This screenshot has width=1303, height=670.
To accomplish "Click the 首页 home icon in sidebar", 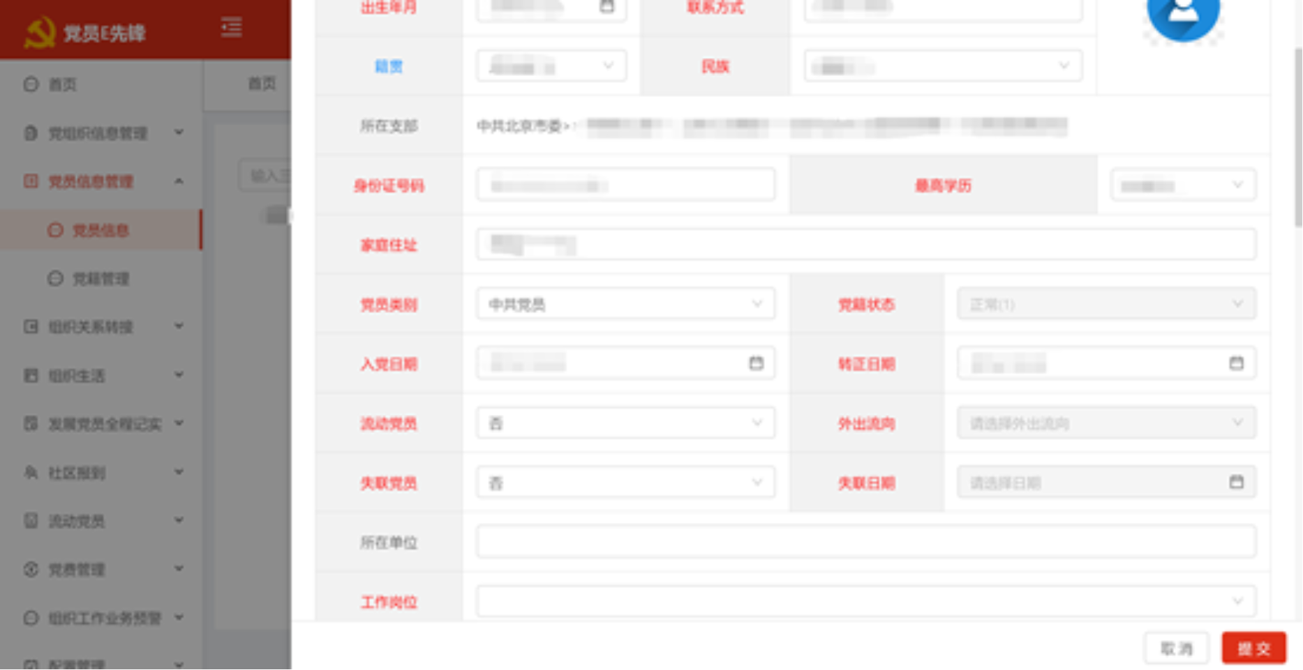I will click(31, 84).
